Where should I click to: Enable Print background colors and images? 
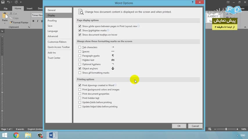pos(80,89)
